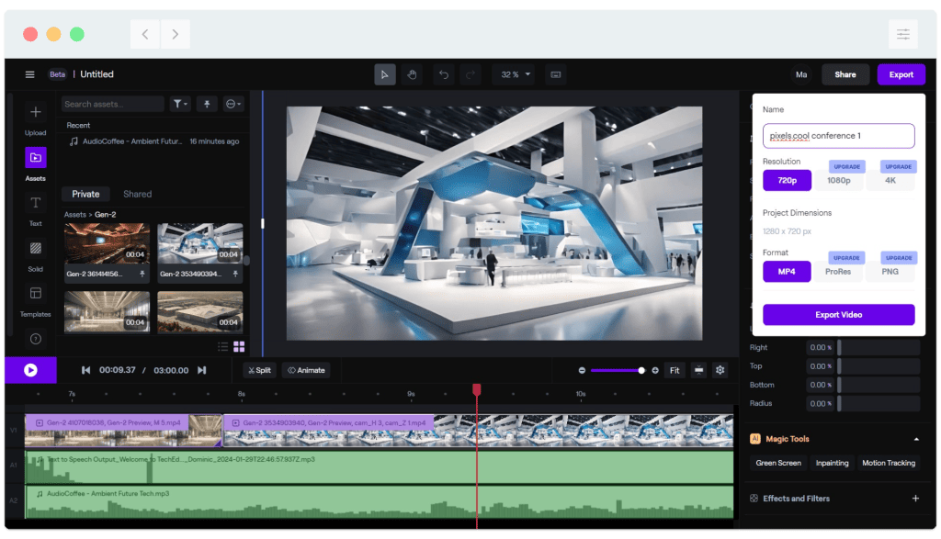Switch assets to grid view
The height and width of the screenshot is (539, 941).
click(x=237, y=345)
